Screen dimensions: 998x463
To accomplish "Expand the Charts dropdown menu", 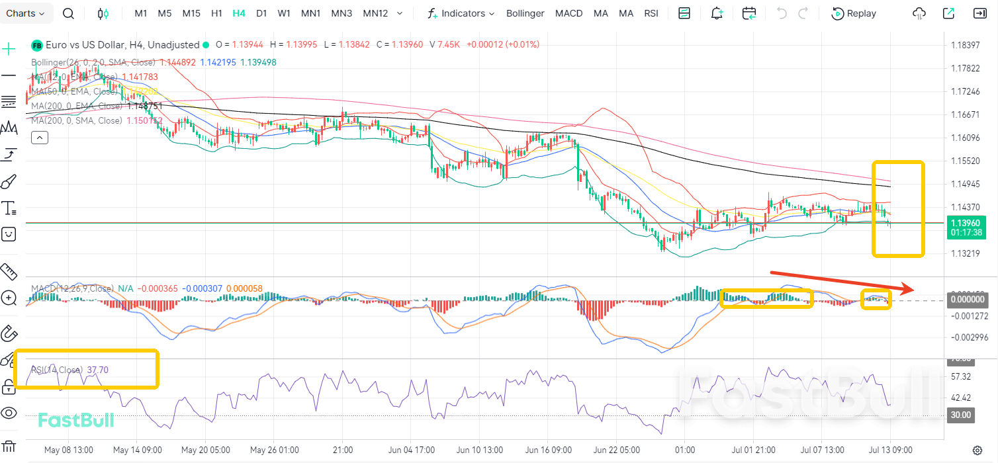I will tap(26, 13).
